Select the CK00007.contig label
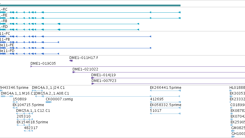Viewport: 245px width, 138px height. (x=59, y=99)
